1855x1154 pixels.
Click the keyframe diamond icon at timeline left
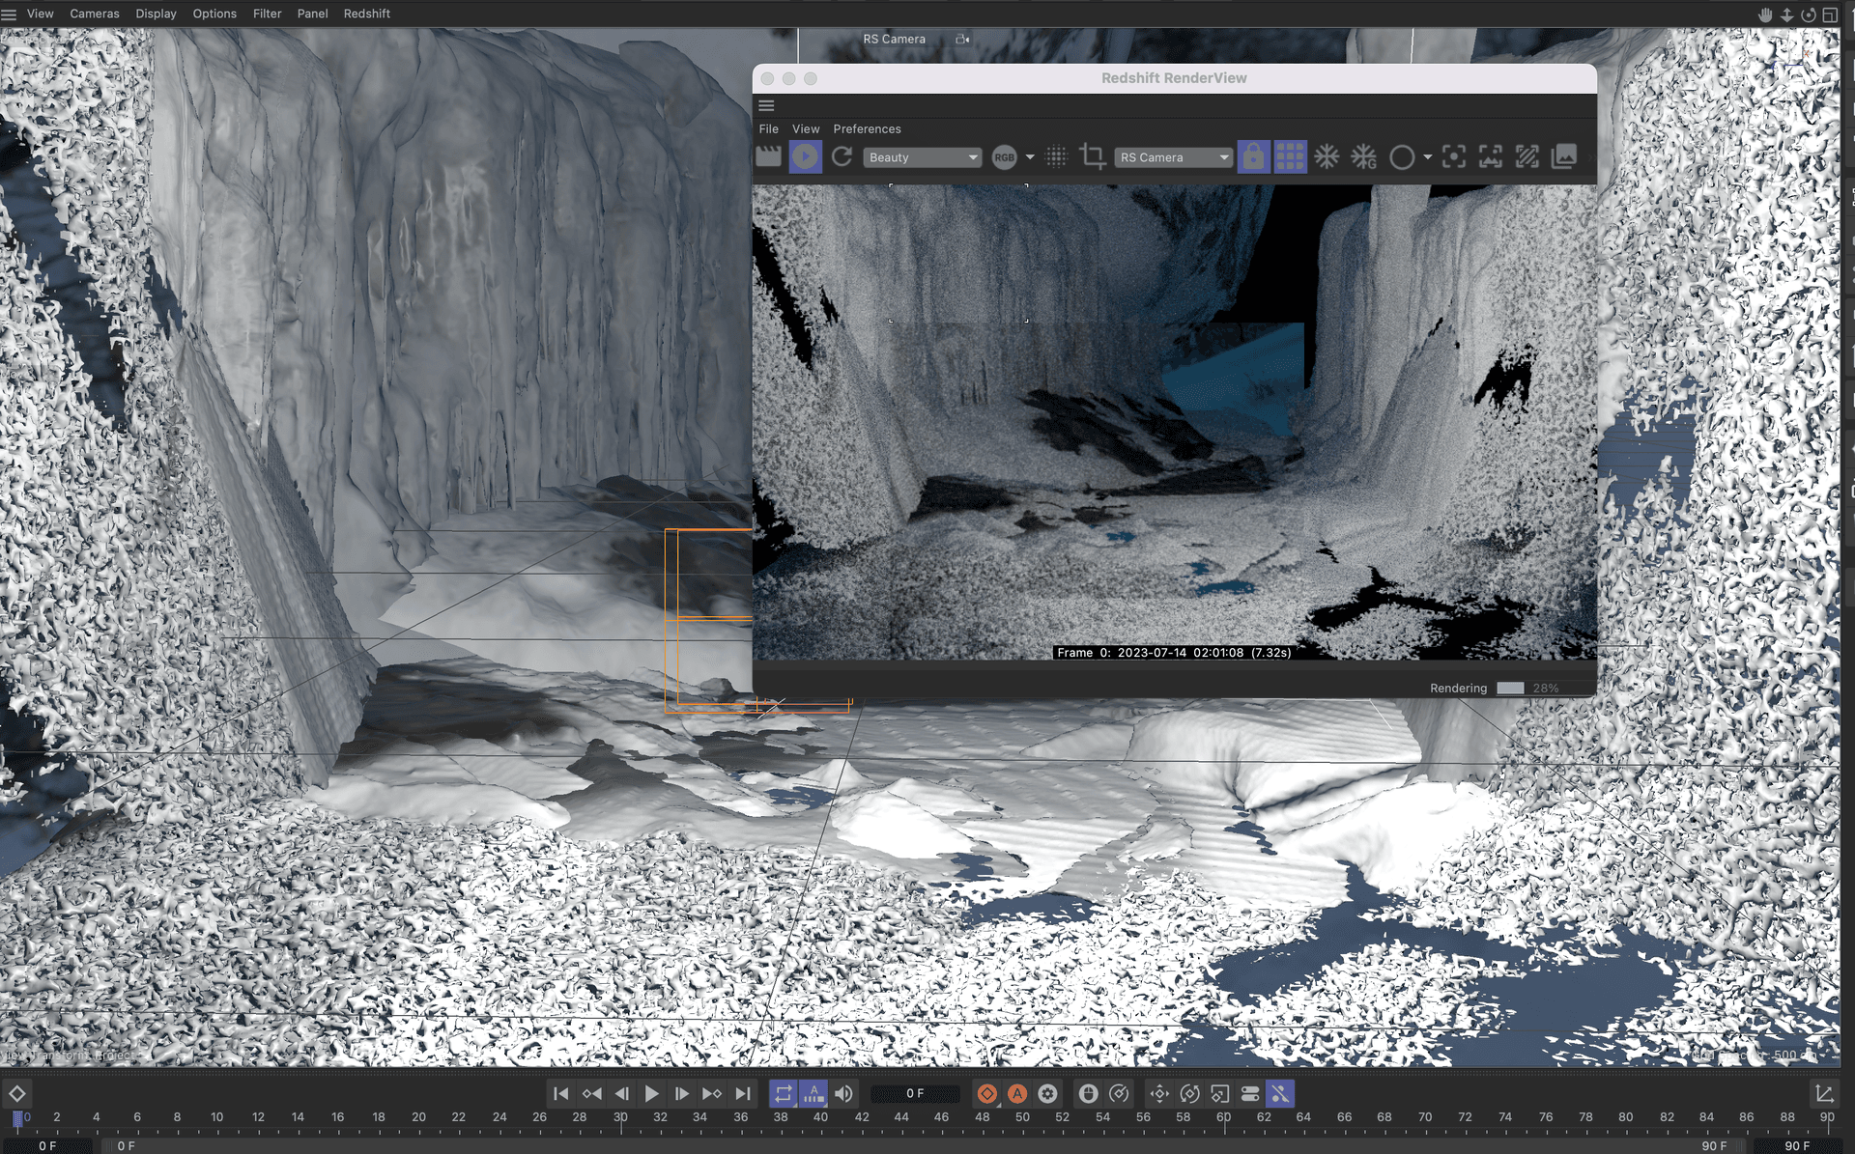point(17,1093)
